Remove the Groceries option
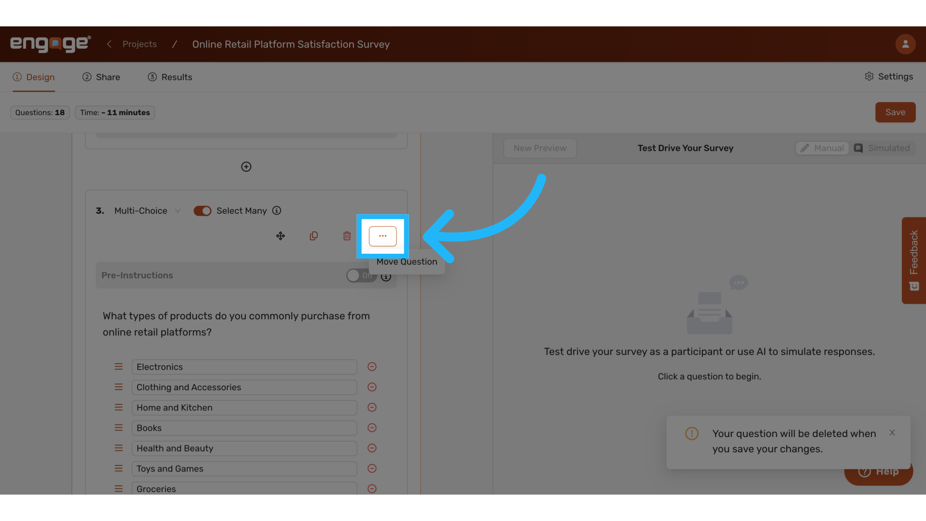The image size is (926, 521). click(x=372, y=489)
